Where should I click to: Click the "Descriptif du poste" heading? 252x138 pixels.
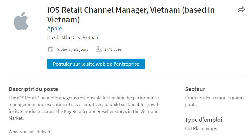[x=33, y=89]
